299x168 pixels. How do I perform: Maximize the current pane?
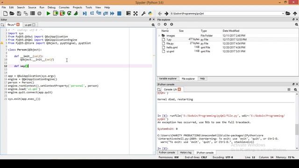click(128, 14)
